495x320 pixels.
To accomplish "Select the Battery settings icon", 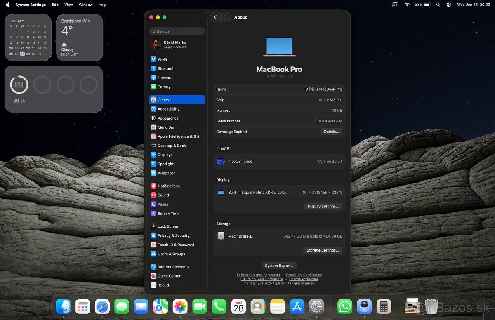I will [153, 87].
